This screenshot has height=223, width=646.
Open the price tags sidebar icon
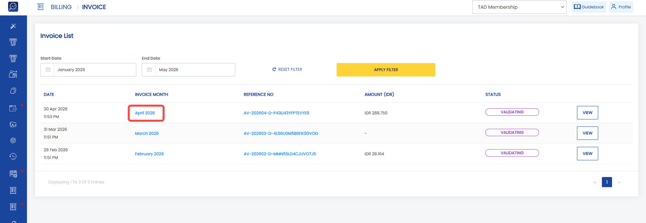pos(13,91)
